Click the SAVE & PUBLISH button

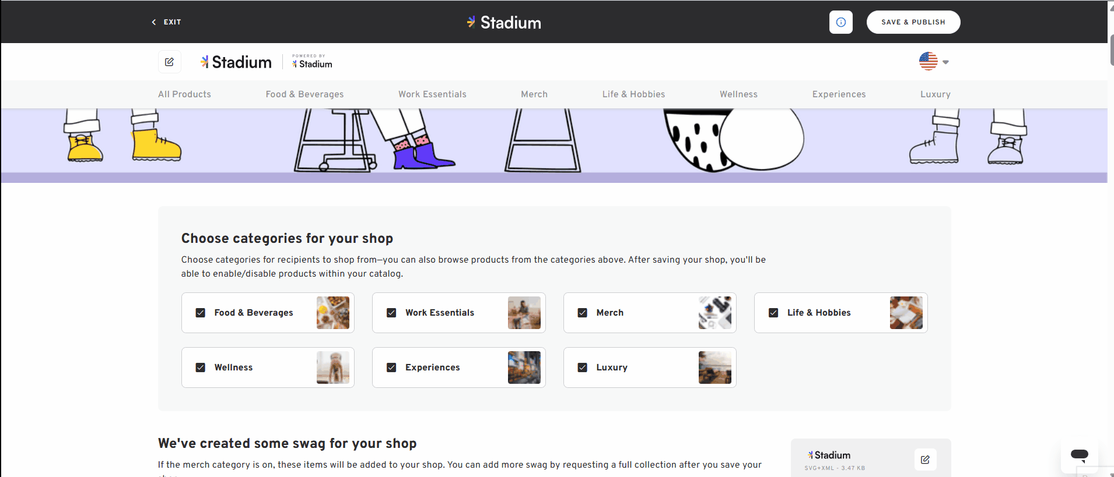click(913, 22)
